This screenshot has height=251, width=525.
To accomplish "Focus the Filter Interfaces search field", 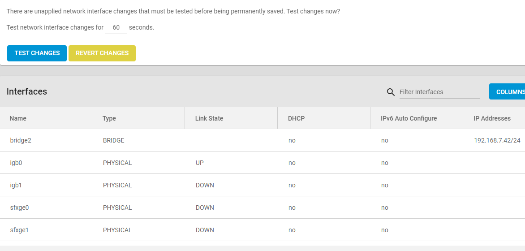I will [439, 92].
